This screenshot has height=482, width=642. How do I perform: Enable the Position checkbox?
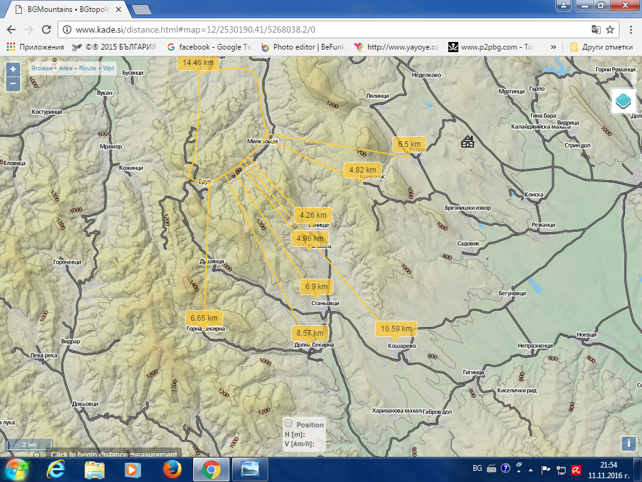288,424
